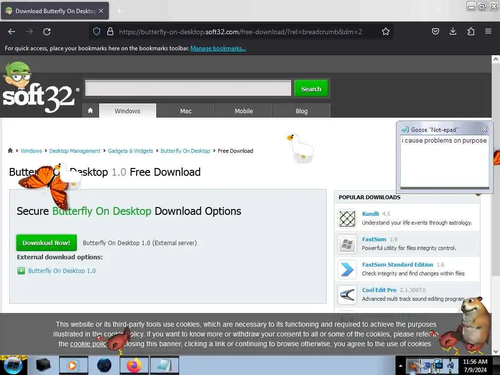Viewport: 500px width, 375px height.
Task: Click the page scrollbar down arrow
Action: click(x=496, y=351)
